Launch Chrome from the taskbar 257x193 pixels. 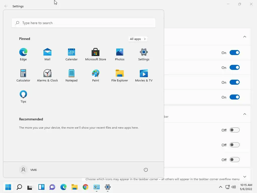pos(85,187)
